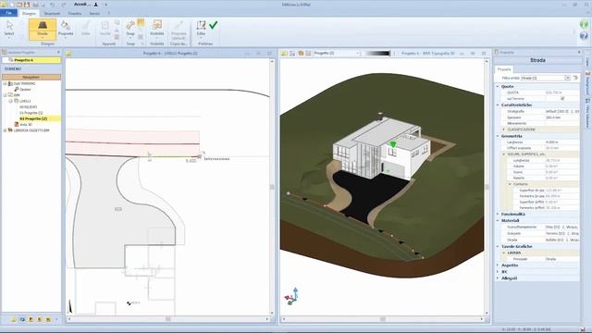This screenshot has height=333, width=592.
Task: Select the Proprietà tab in the properties panel
Action: coord(504,69)
